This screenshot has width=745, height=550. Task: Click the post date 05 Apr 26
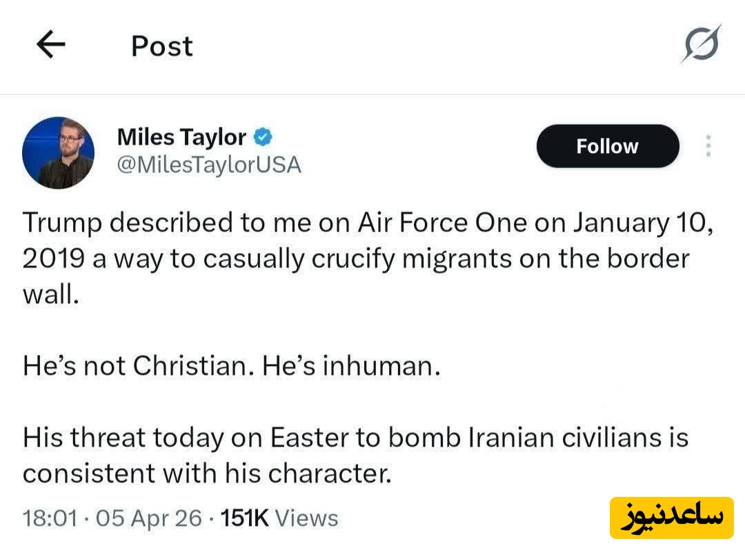click(x=149, y=518)
